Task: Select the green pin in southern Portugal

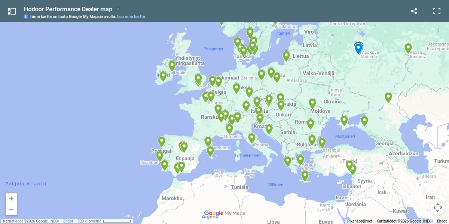Action: point(165,165)
